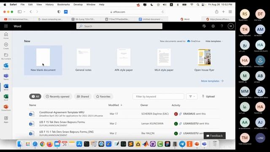Open Telegram in the Dock
Screen dimensions: 270x152
point(182,144)
